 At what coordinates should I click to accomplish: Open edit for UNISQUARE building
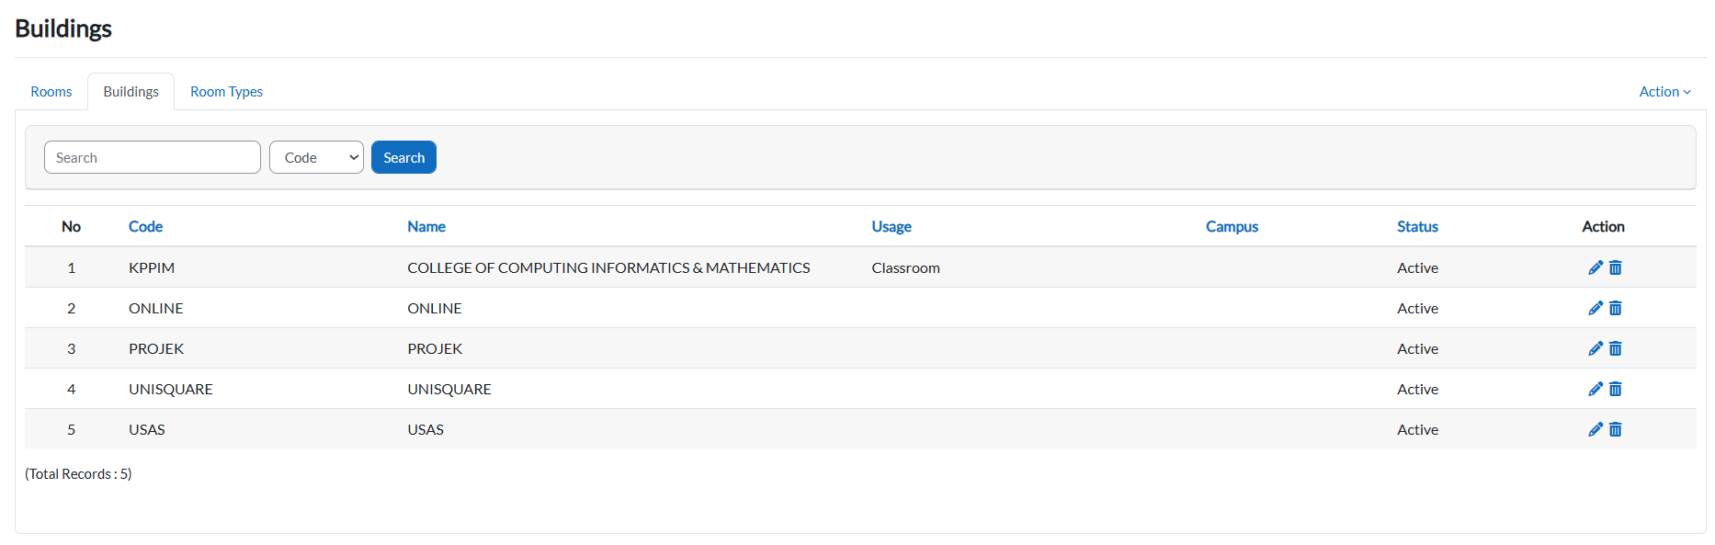pyautogui.click(x=1595, y=389)
